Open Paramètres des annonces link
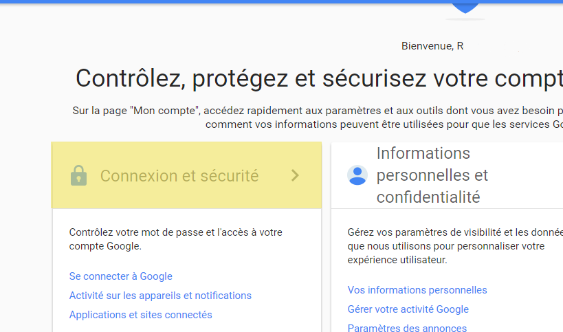Image resolution: width=563 pixels, height=332 pixels. pyautogui.click(x=407, y=329)
